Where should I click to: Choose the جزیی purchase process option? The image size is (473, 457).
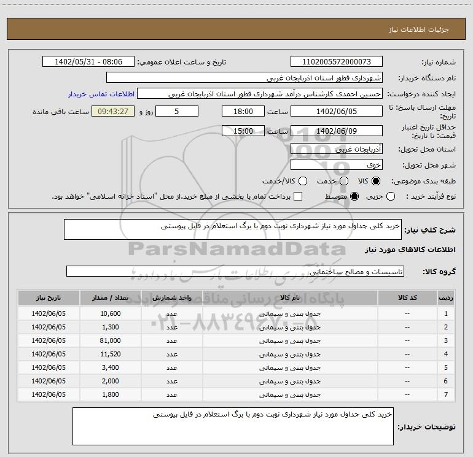391,196
